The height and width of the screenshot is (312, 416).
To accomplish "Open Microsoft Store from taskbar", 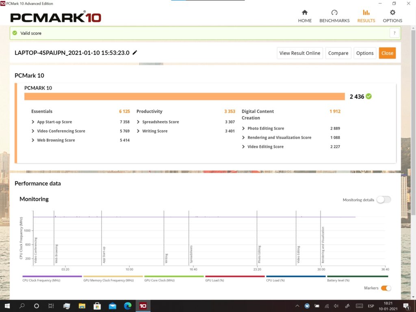I will tap(97, 306).
